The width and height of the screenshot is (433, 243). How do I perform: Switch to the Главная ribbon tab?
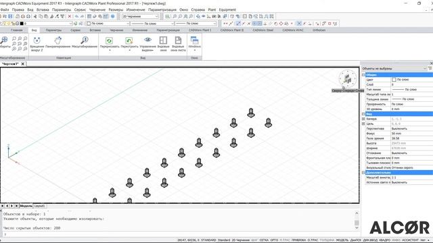click(x=16, y=30)
